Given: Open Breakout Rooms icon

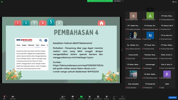Looking at the screenshot, I should (98, 97).
